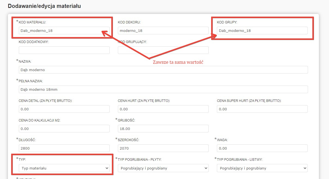Screen dimensions: 329x179
Task: Click the Kod grupy input field
Action: pos(262,31)
